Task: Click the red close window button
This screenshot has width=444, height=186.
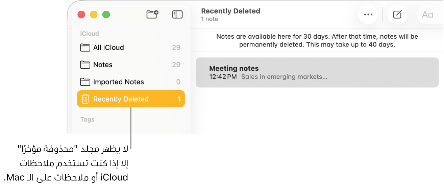Action: 81,14
